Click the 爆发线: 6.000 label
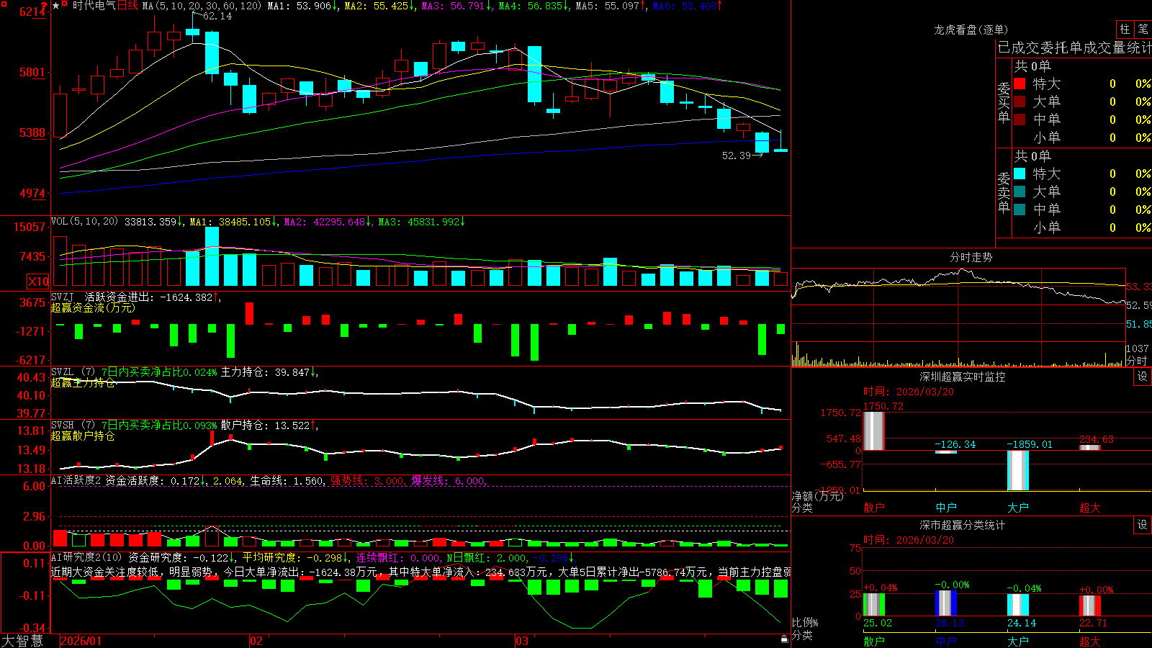The image size is (1152, 648). 449,480
